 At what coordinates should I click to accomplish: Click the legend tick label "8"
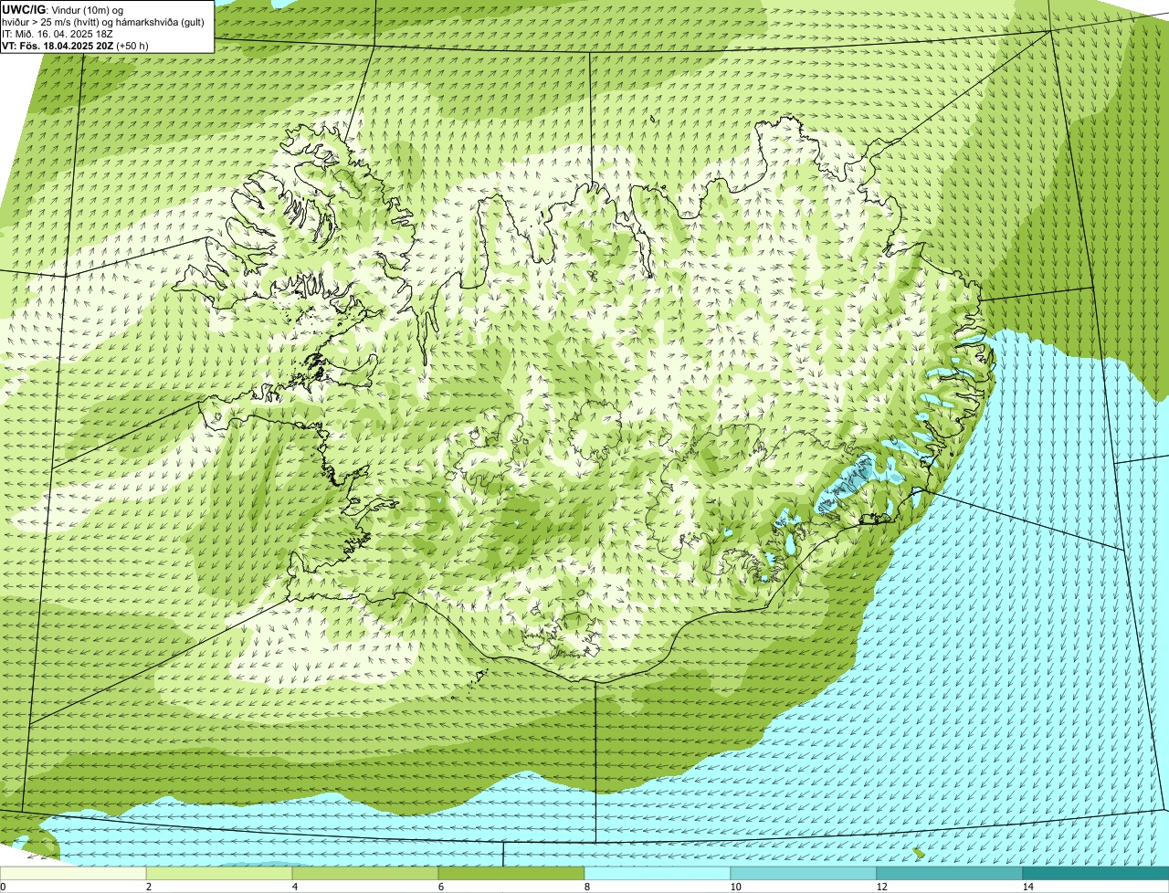coord(586,887)
